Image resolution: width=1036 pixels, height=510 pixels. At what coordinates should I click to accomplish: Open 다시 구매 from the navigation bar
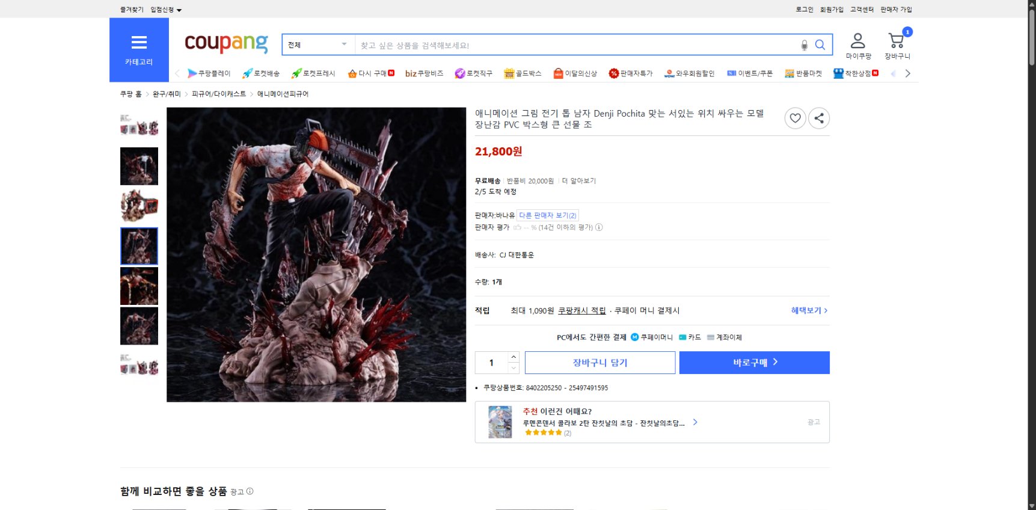click(371, 73)
